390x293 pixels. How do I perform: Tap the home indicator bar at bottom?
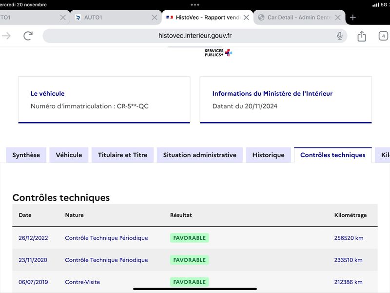click(195, 289)
